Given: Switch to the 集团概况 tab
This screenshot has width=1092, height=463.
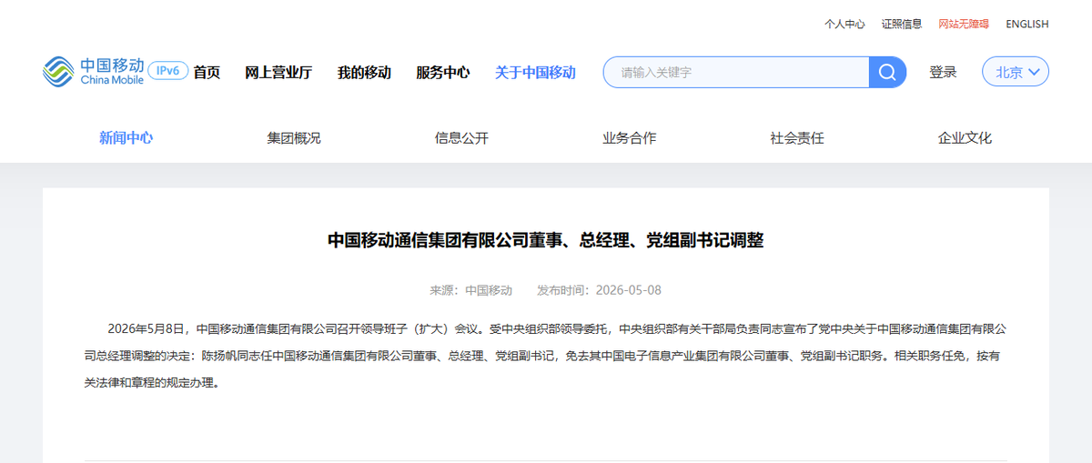Looking at the screenshot, I should tap(294, 138).
